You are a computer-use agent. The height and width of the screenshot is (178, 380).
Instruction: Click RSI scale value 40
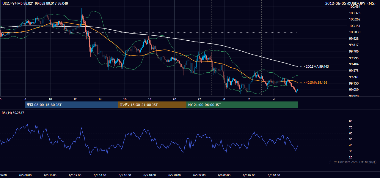tap(351, 145)
